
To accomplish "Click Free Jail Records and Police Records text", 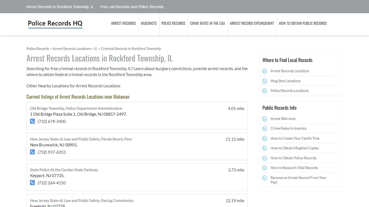I will pyautogui.click(x=132, y=7).
